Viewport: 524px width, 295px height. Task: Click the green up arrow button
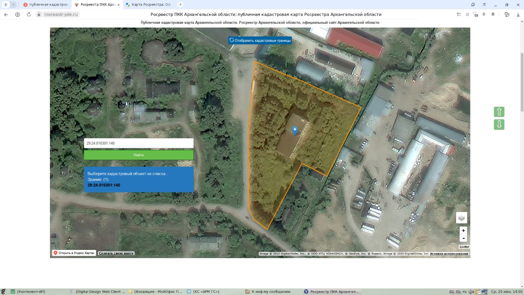[x=499, y=112]
